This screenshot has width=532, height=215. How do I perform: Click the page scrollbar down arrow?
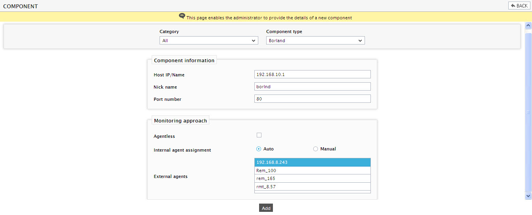coord(528,196)
